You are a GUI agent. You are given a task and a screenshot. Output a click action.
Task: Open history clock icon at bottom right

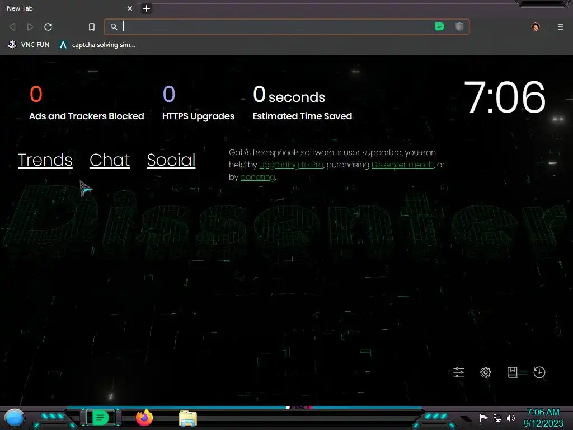pos(539,372)
